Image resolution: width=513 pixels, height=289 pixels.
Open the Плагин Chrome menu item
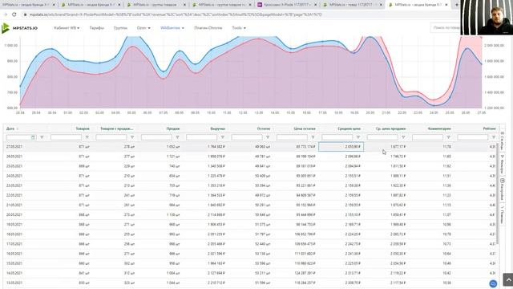(x=208, y=28)
